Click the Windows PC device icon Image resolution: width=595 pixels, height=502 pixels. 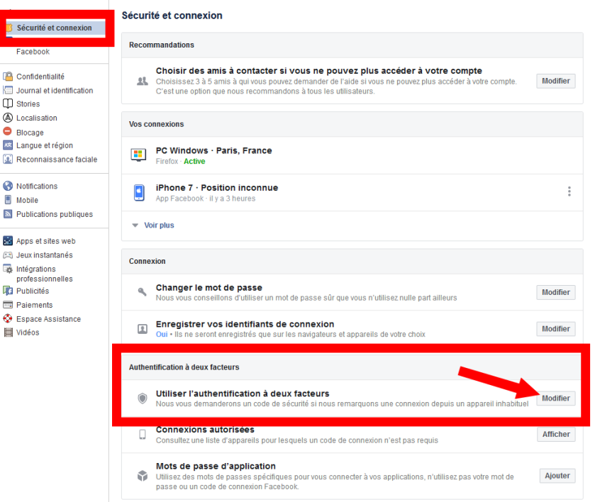point(138,155)
